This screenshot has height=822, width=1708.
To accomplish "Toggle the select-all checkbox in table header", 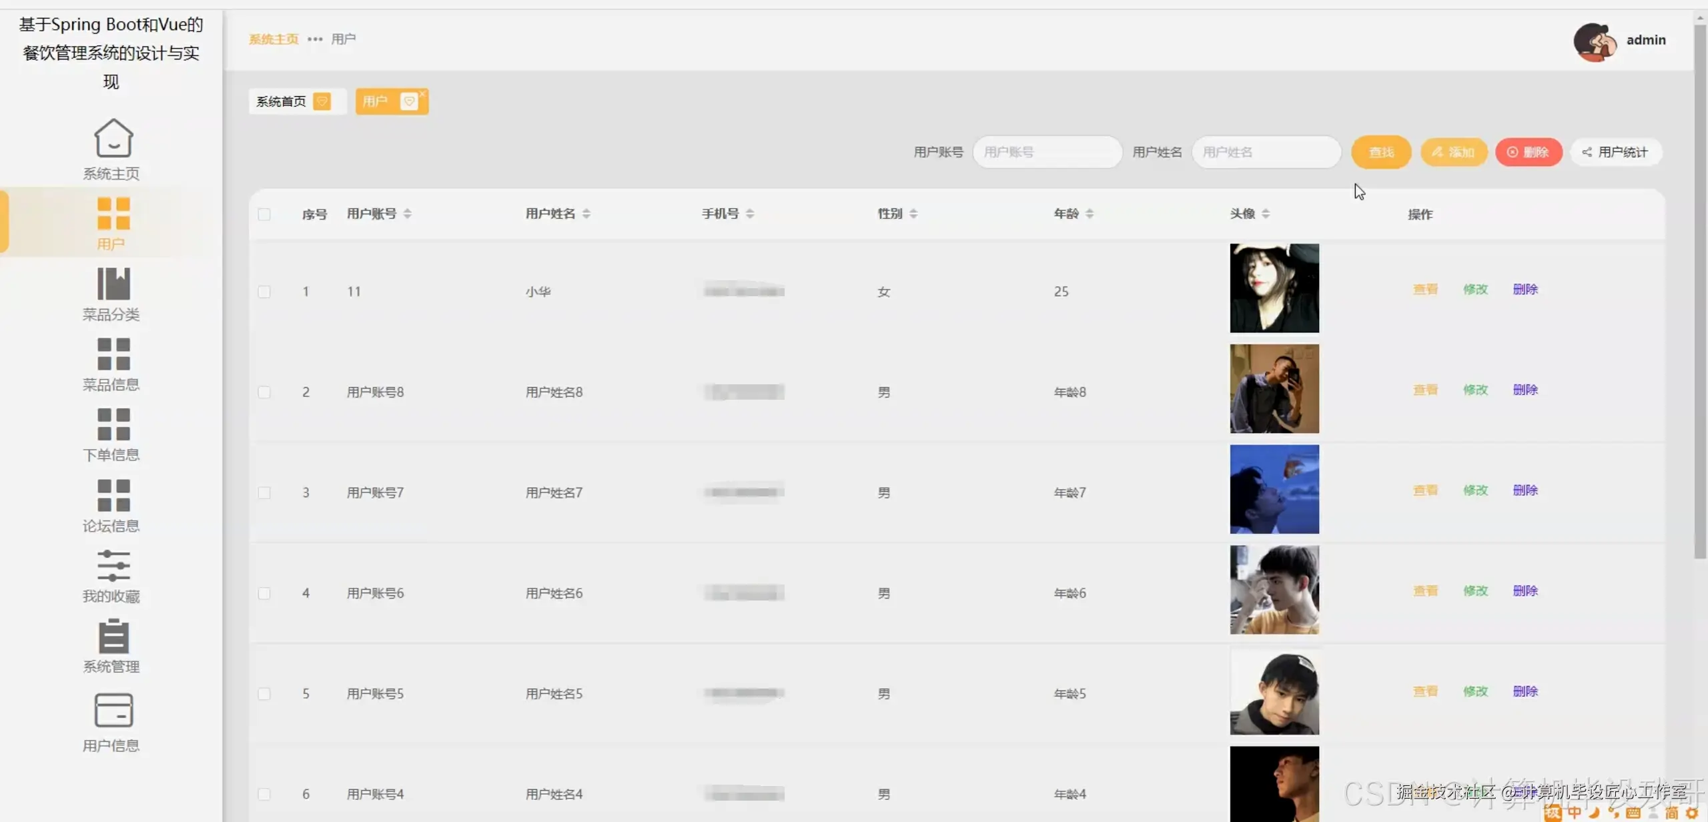I will click(x=264, y=214).
